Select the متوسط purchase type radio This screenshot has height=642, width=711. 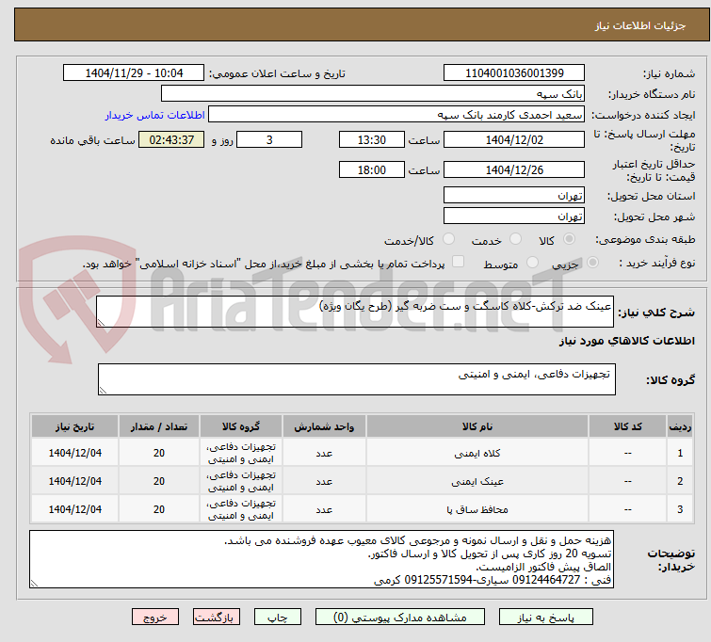point(532,263)
